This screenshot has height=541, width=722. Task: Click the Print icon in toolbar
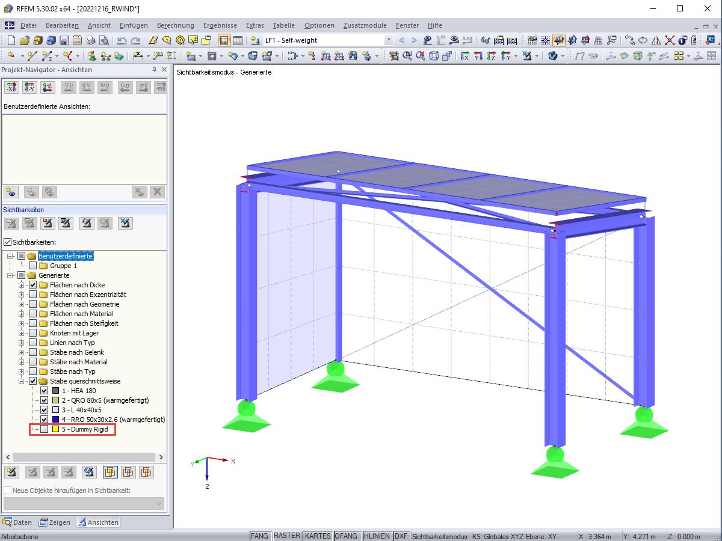(x=91, y=40)
